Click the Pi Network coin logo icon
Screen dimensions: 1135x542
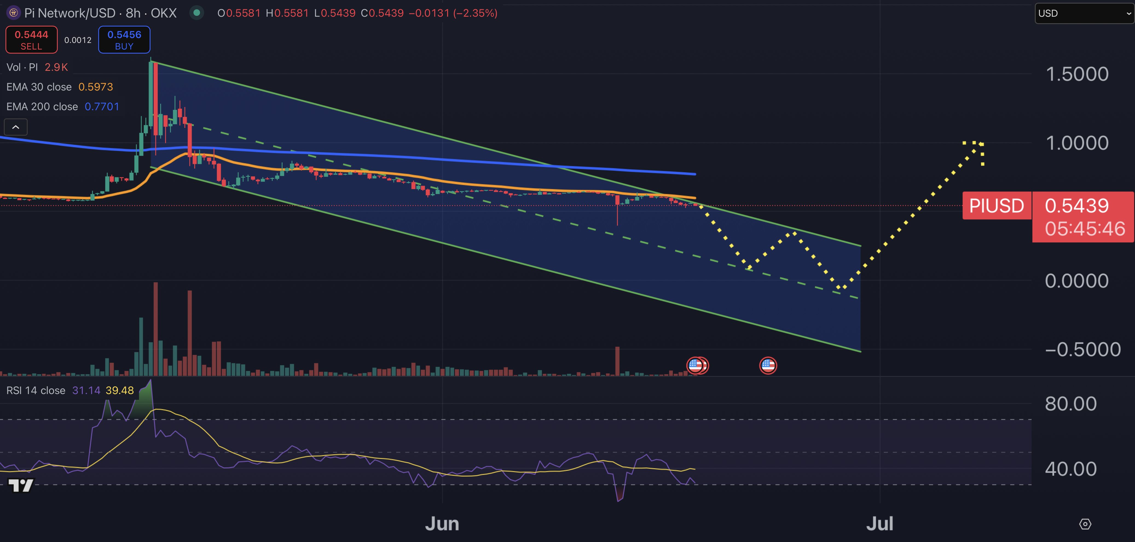click(14, 13)
